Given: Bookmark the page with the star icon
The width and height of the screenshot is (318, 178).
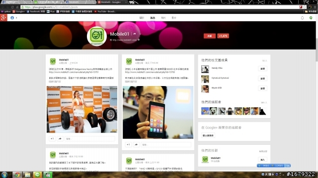Looking at the screenshot, I should (305, 7).
